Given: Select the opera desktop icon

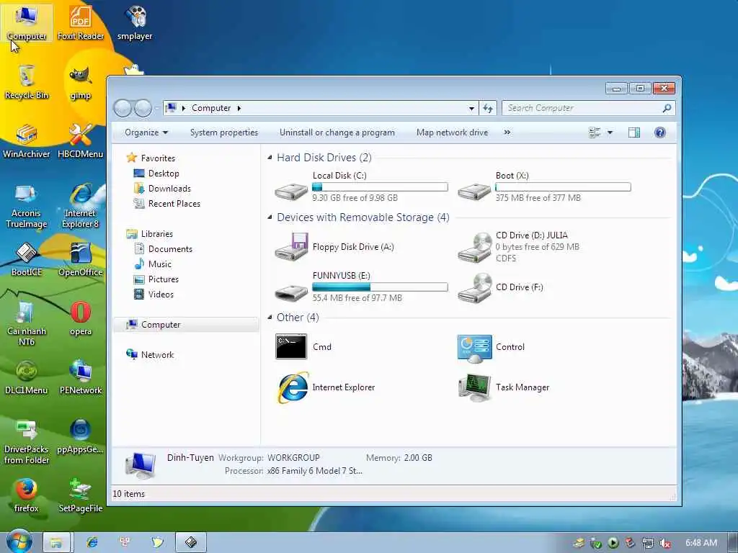Looking at the screenshot, I should [81, 318].
